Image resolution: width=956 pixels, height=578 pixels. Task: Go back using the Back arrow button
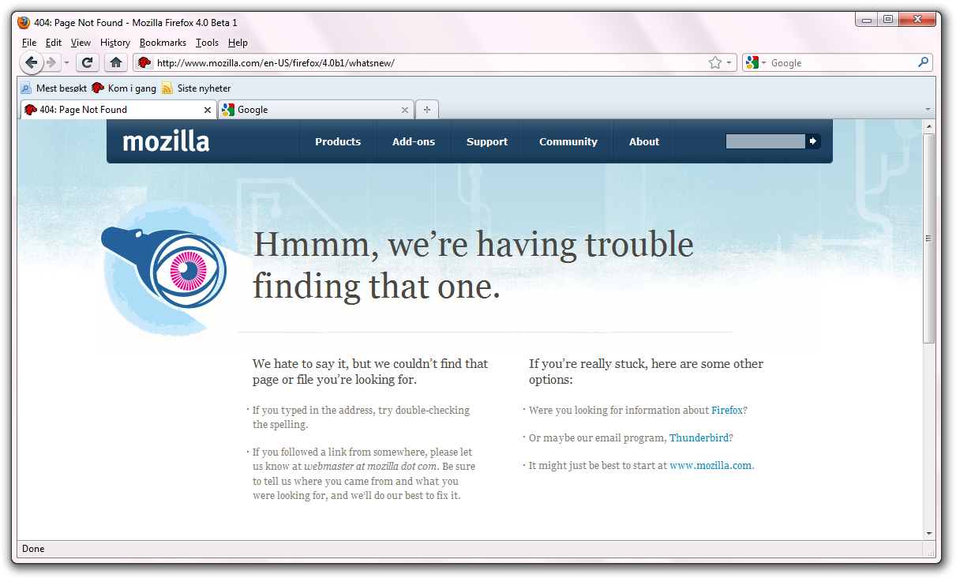coord(31,62)
